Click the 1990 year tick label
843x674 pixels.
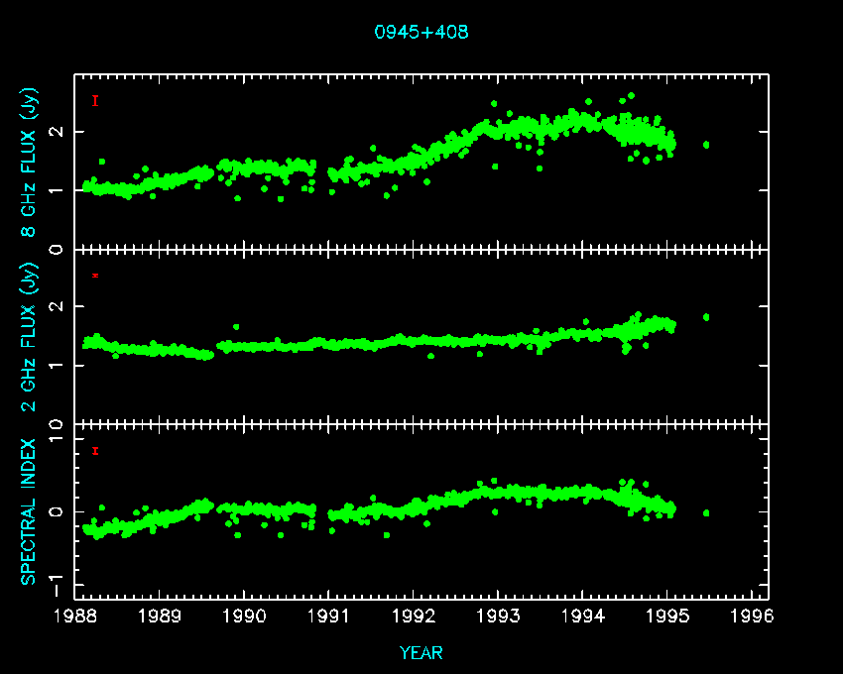point(244,618)
